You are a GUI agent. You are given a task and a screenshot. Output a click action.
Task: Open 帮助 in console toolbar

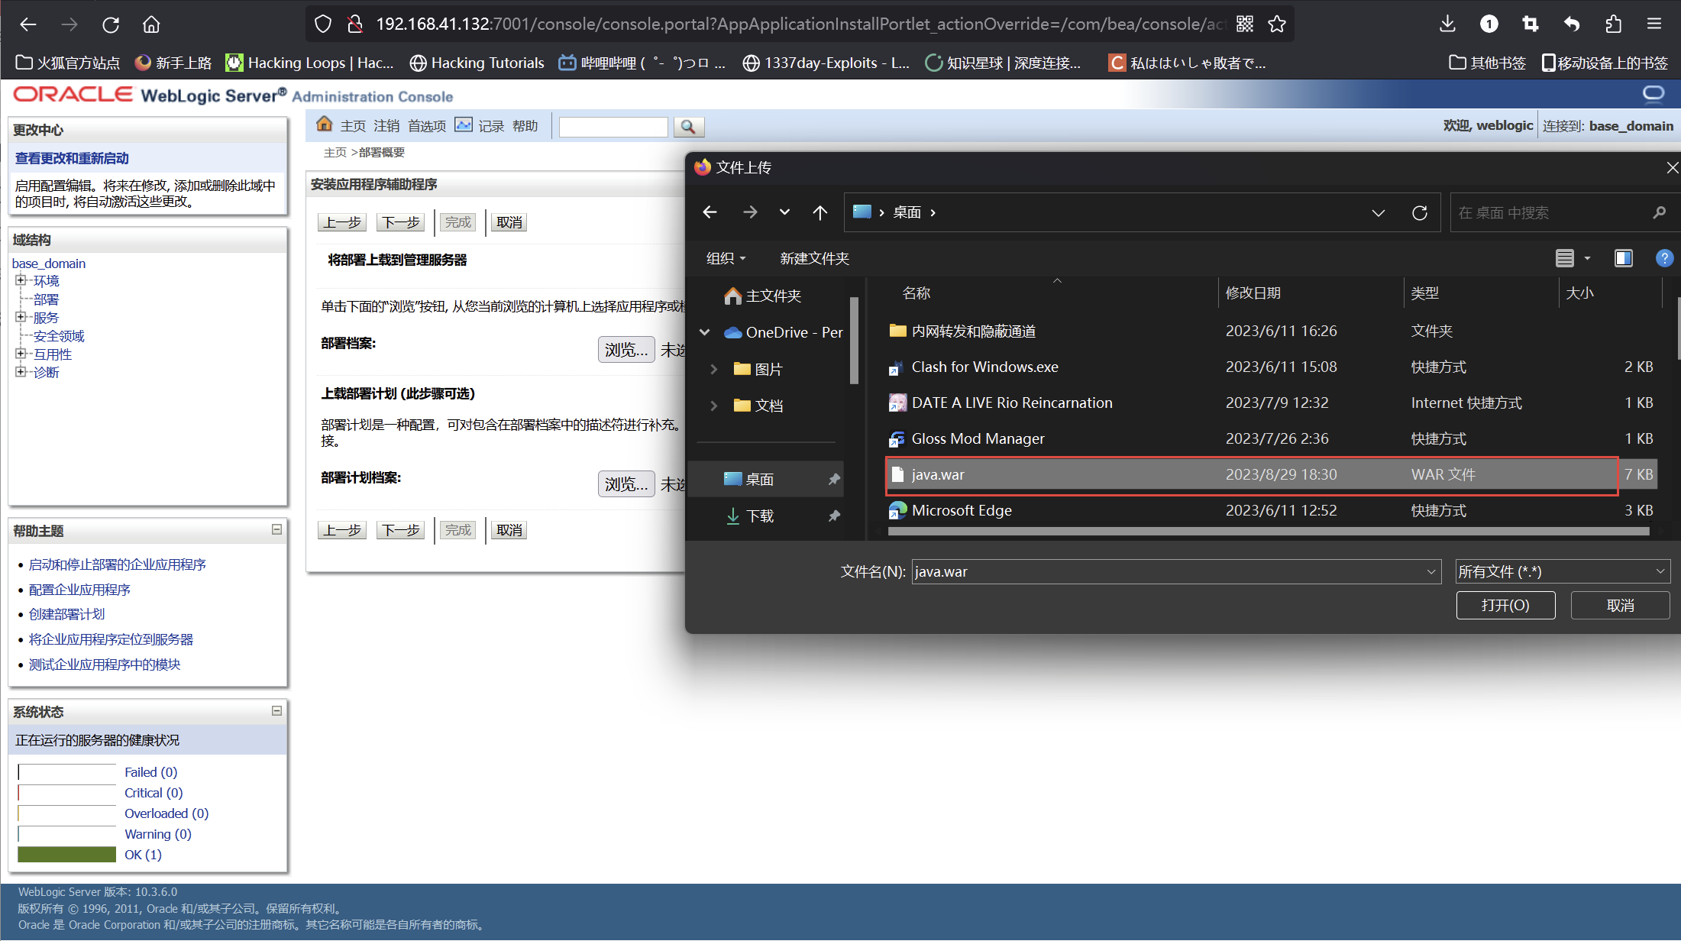point(525,126)
